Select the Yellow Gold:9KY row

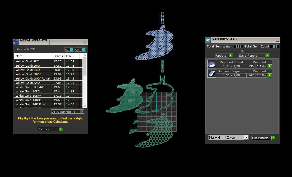click(48, 61)
